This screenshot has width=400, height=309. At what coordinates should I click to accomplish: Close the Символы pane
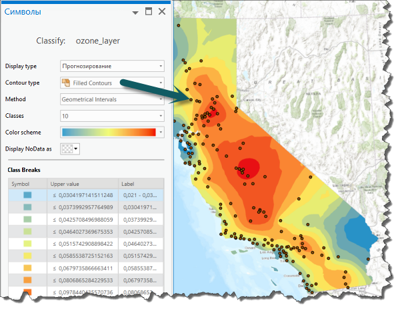click(161, 12)
